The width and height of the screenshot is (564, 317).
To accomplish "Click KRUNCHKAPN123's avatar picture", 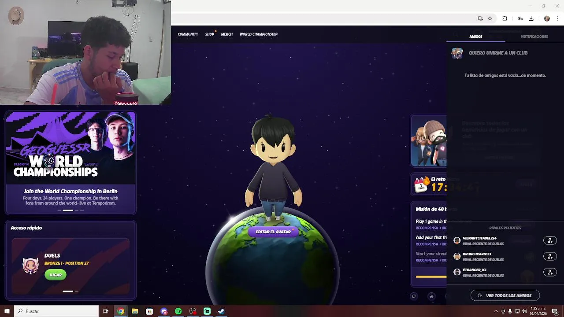I will [x=457, y=256].
